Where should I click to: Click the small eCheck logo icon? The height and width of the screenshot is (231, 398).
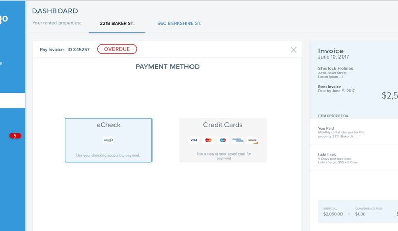tap(108, 140)
